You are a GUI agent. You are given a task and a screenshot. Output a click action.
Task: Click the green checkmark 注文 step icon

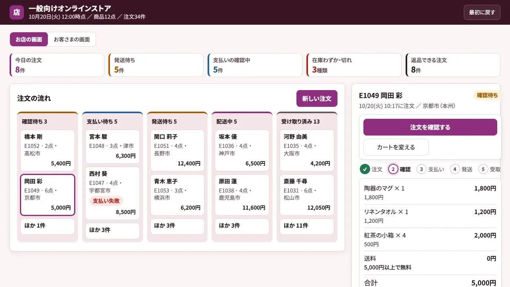365,169
